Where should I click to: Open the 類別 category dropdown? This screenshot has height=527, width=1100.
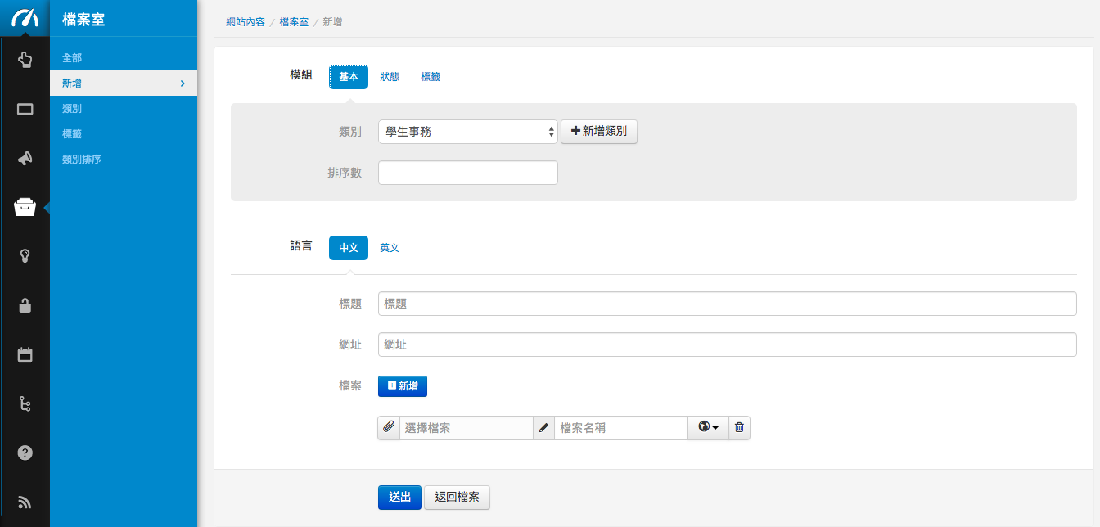[467, 132]
